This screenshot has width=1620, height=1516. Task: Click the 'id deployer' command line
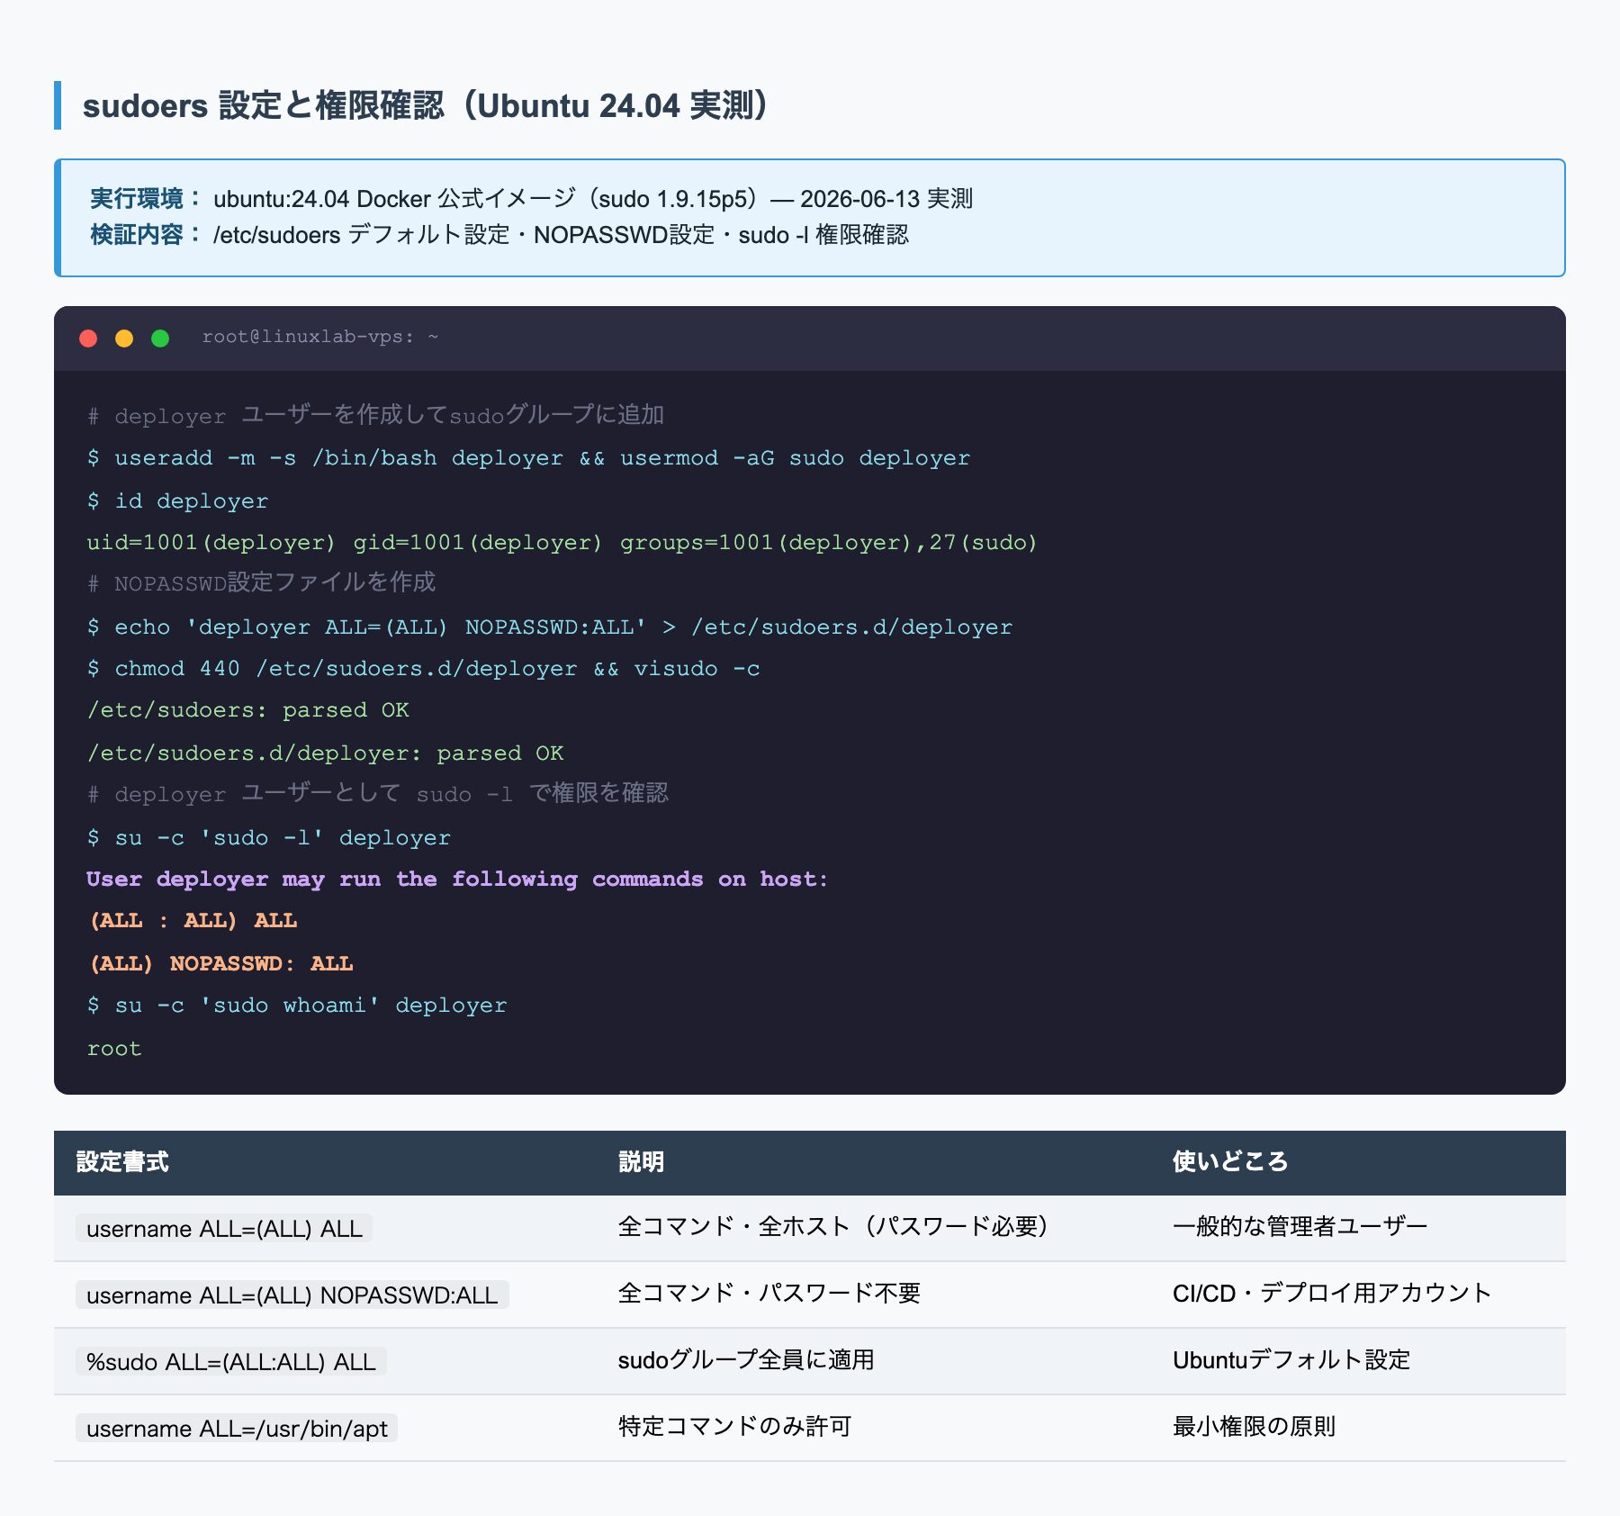[177, 501]
